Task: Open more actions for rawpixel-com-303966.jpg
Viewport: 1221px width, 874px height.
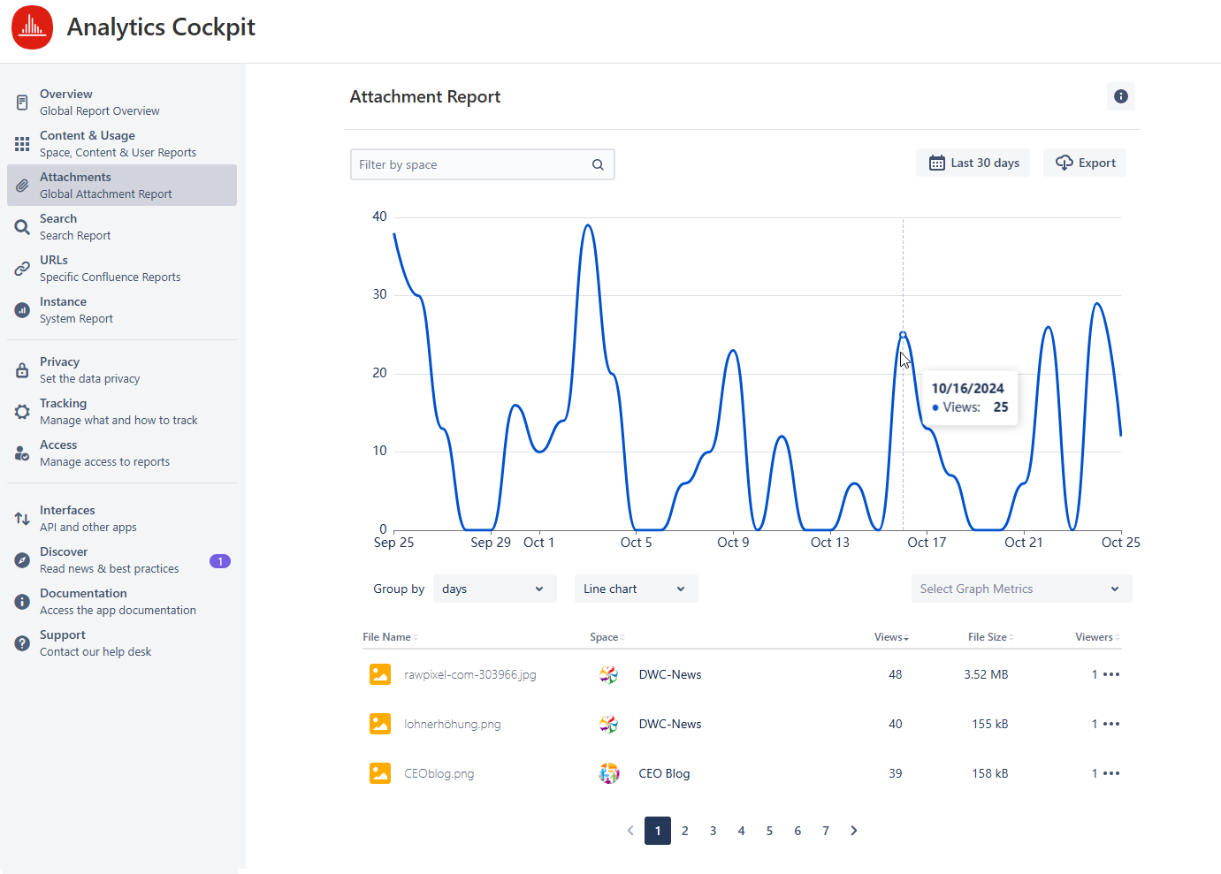Action: 1111,674
